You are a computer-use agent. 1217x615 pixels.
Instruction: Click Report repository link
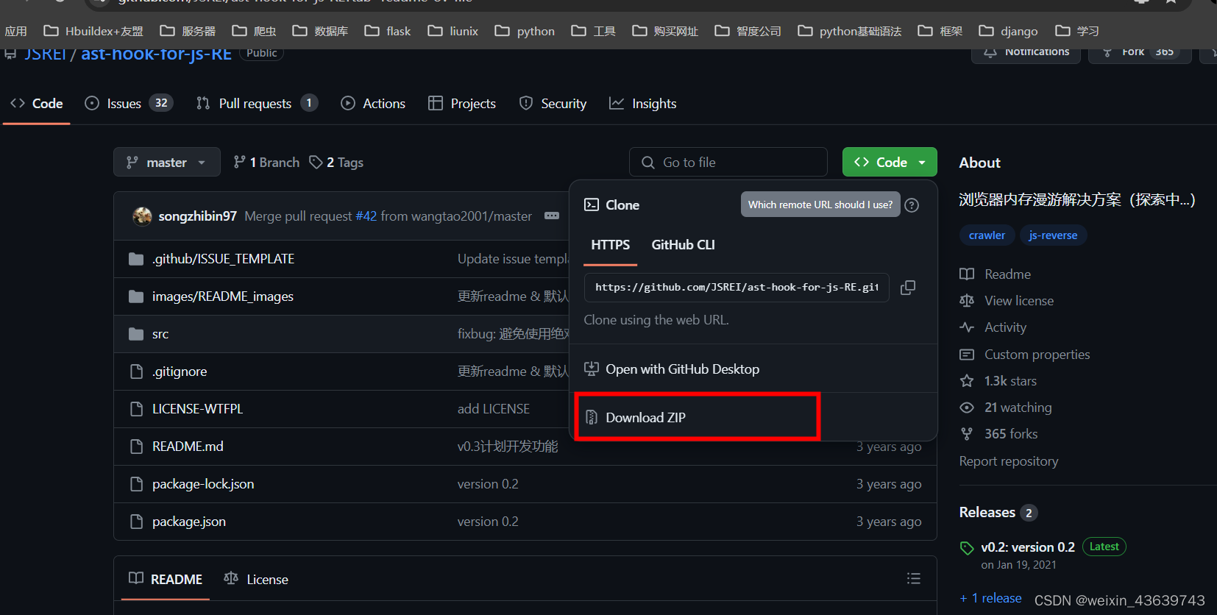pyautogui.click(x=1009, y=461)
